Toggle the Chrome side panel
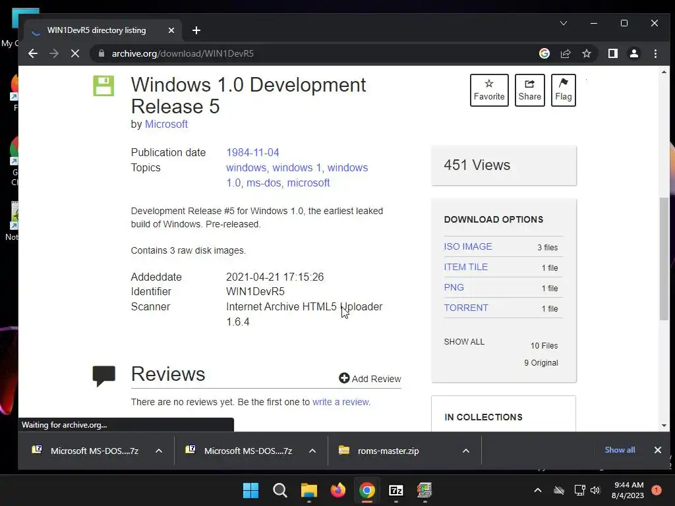The image size is (675, 506). pos(613,53)
